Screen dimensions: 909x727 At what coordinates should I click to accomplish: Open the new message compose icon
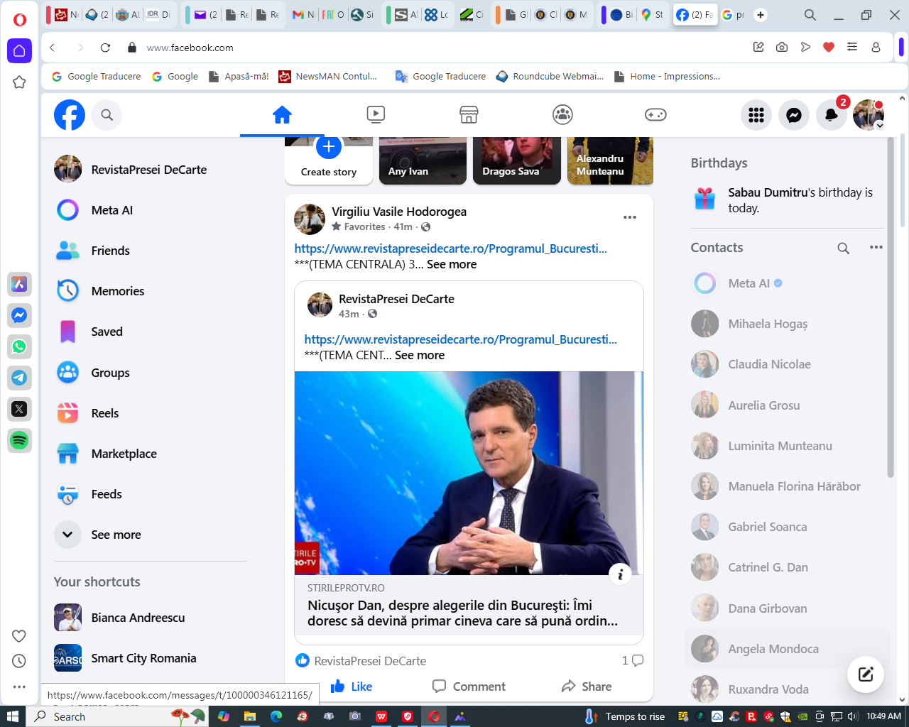click(865, 674)
